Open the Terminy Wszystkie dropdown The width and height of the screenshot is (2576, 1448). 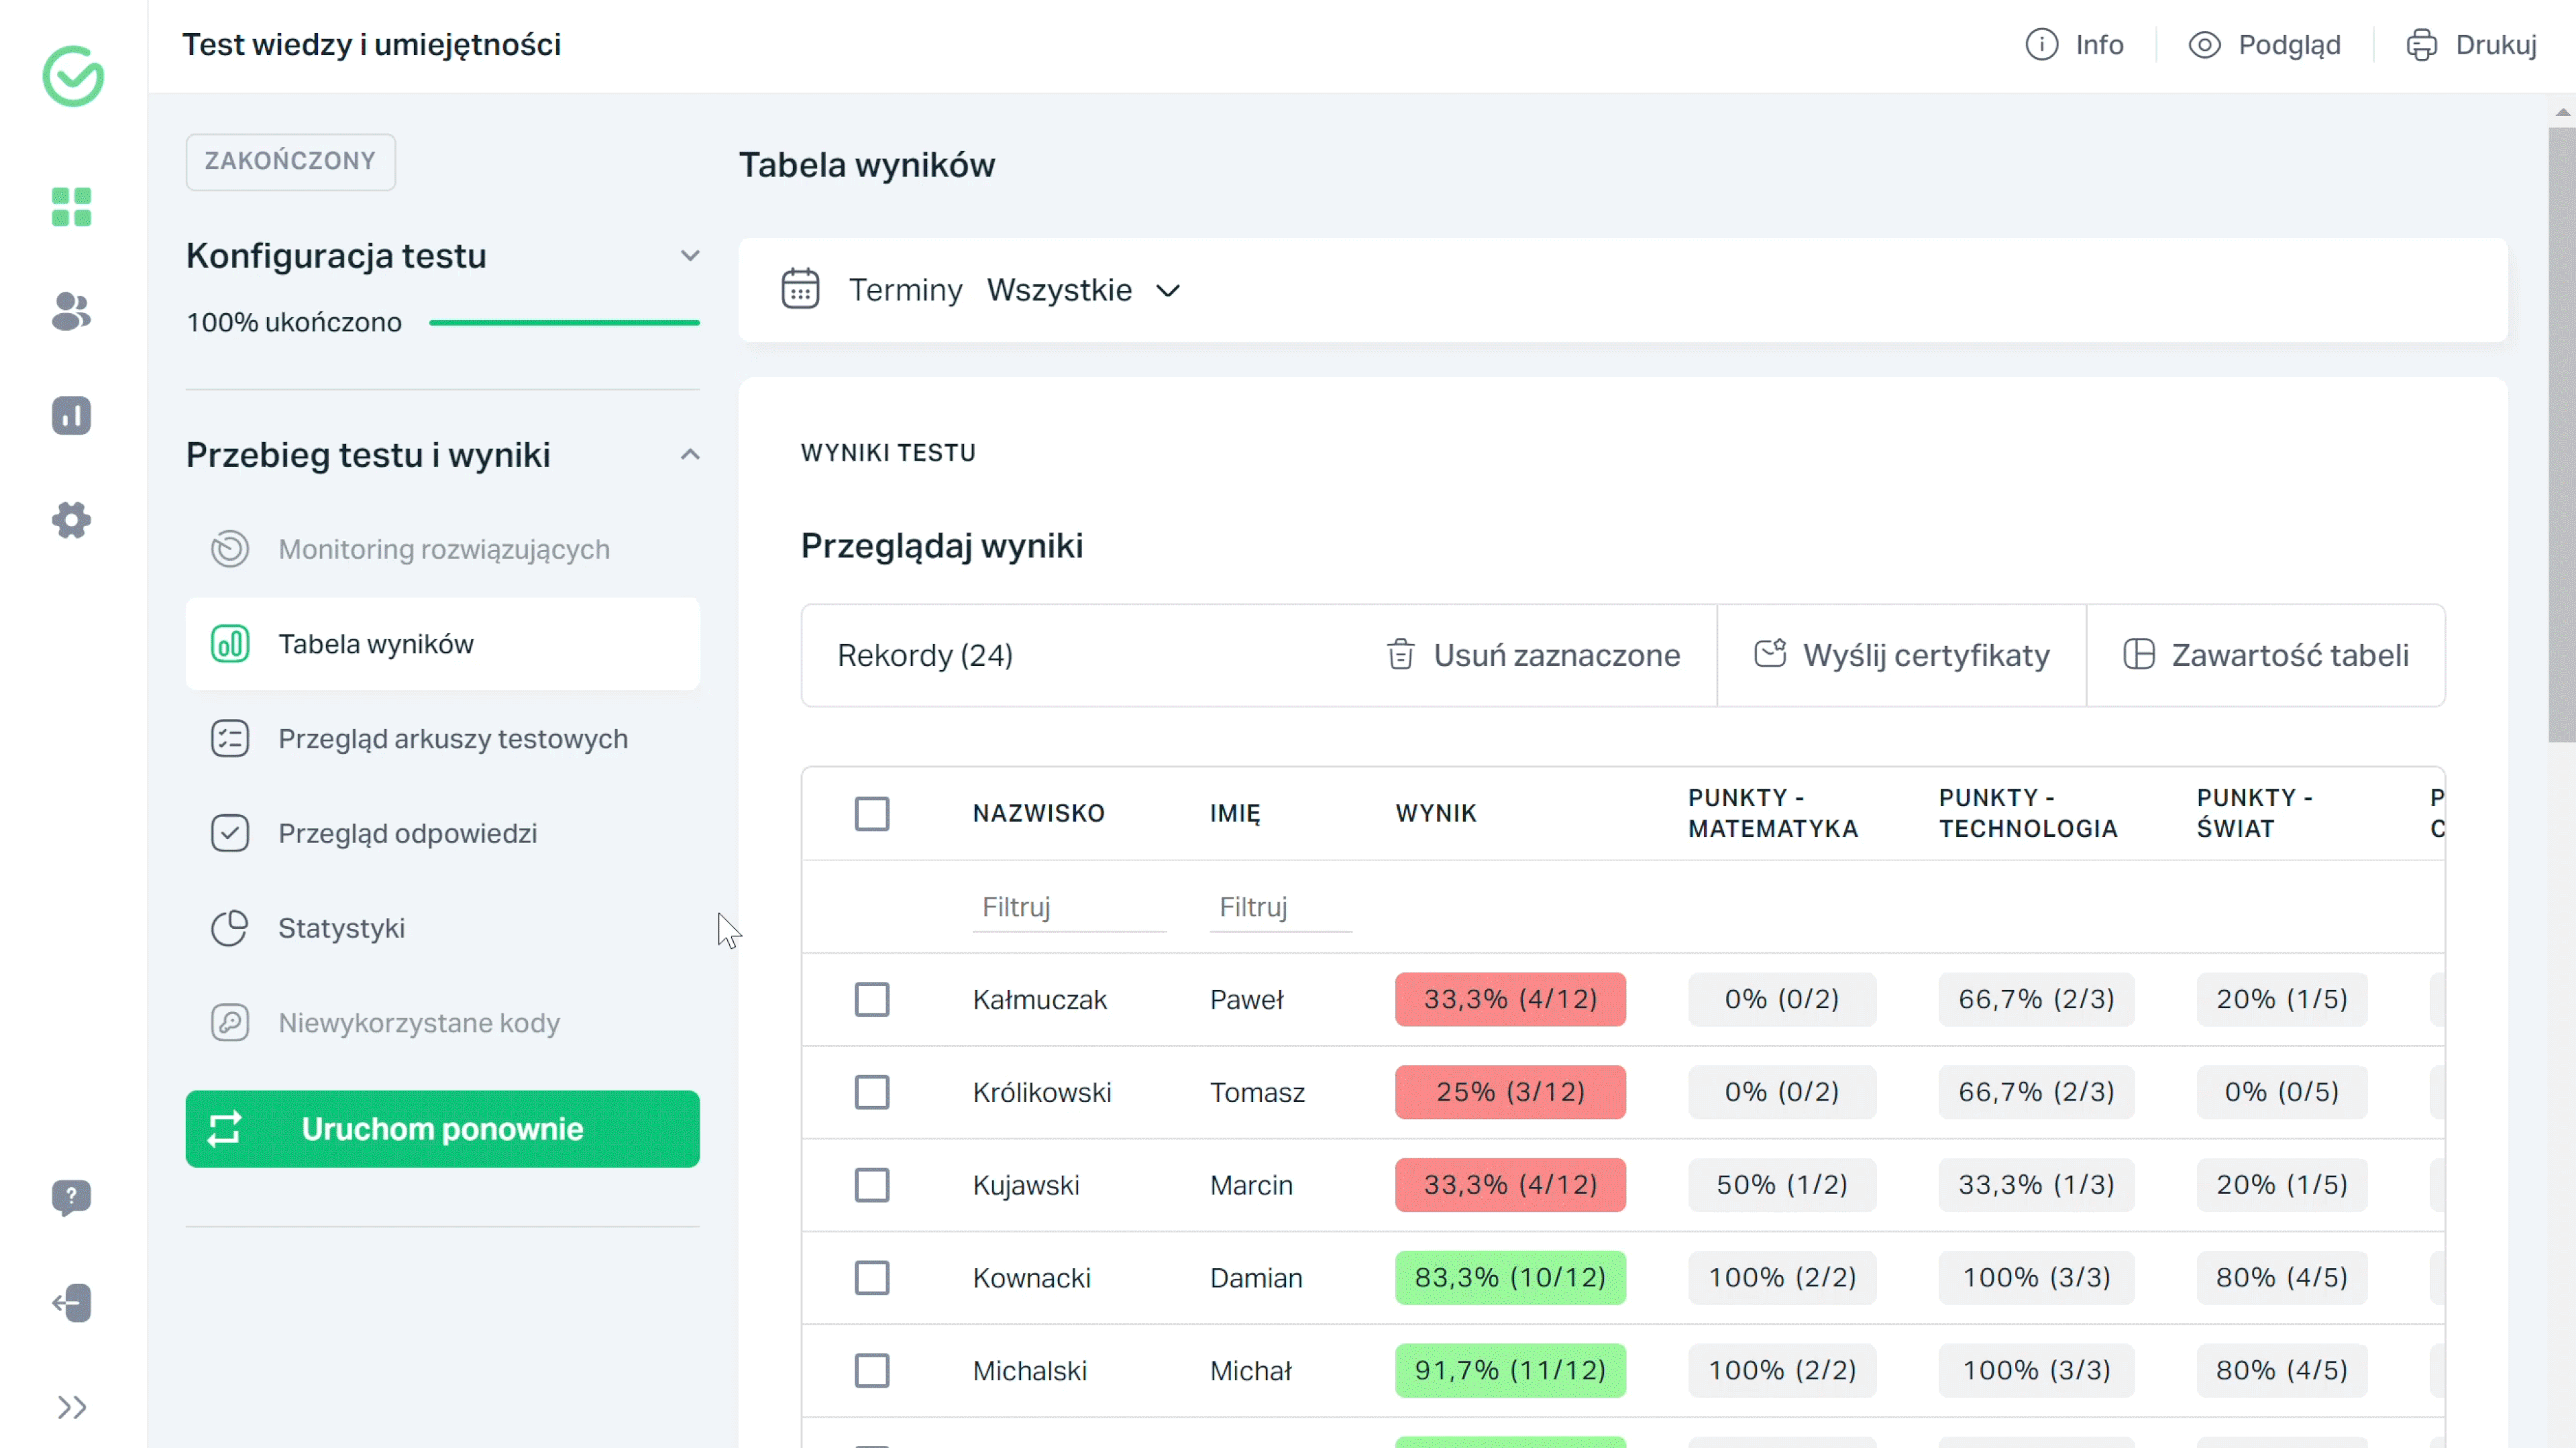(x=1084, y=290)
